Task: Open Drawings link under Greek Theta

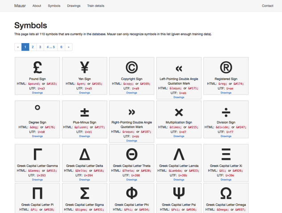Action: pos(132,180)
